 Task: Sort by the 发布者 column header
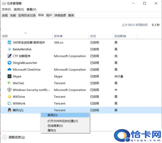tap(71, 36)
